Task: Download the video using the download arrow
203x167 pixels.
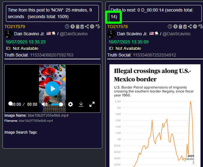Action: [81, 104]
